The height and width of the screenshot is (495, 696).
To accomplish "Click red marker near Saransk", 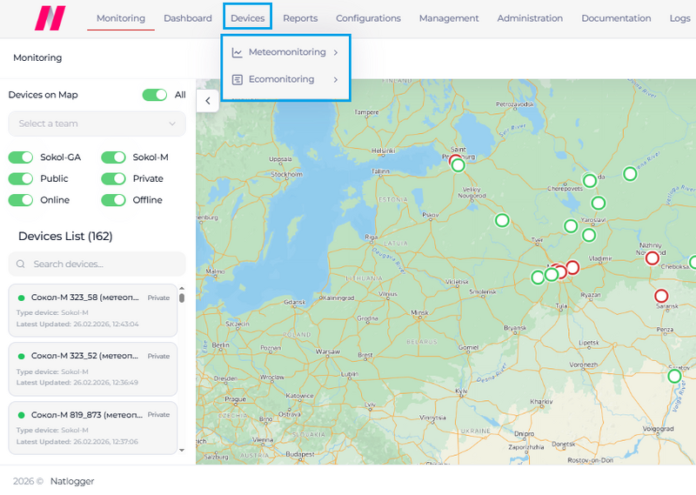I will coord(661,296).
